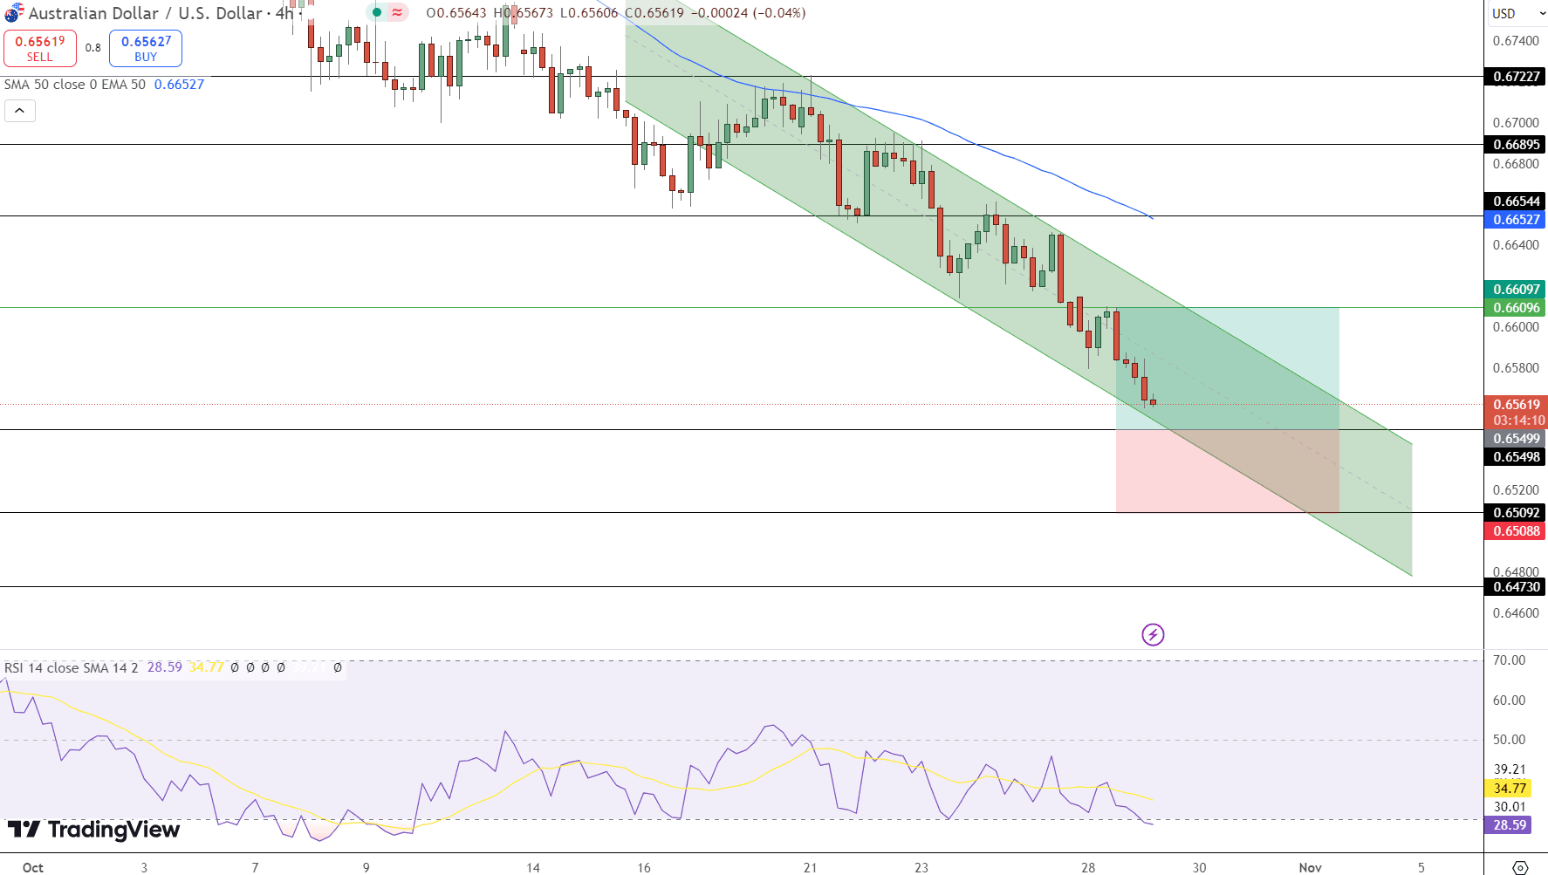The width and height of the screenshot is (1548, 875).
Task: Click the change −0.00024 (−0.04%) text
Action: click(x=749, y=13)
